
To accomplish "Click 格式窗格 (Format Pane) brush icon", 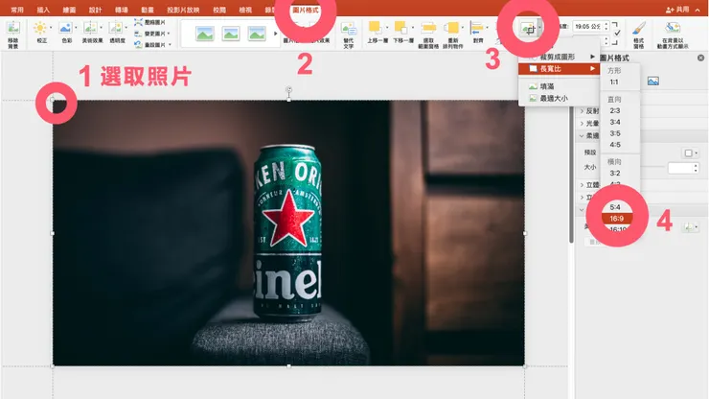I will (638, 29).
